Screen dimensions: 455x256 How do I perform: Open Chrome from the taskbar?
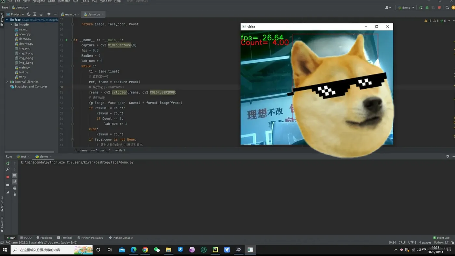pos(145,250)
